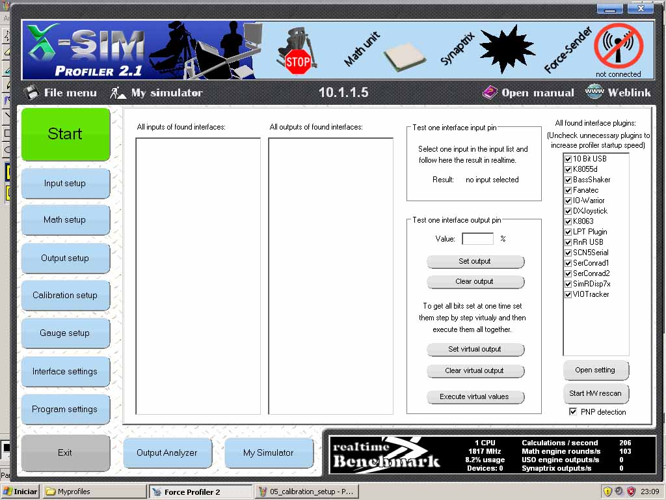Uncheck the SerConrad1 plugin
This screenshot has height=500, width=666.
pyautogui.click(x=568, y=263)
